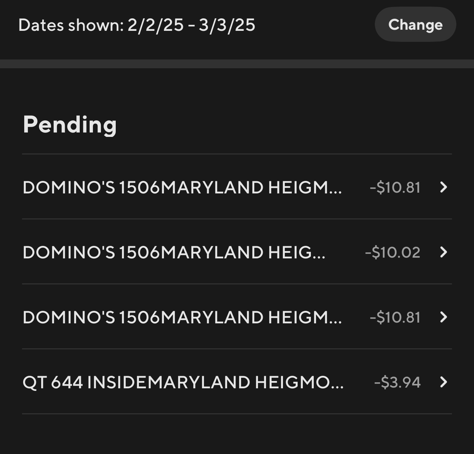This screenshot has width=474, height=454.
Task: Select the QT 644 INSIDEMARYLAND transaction name
Action: (183, 382)
